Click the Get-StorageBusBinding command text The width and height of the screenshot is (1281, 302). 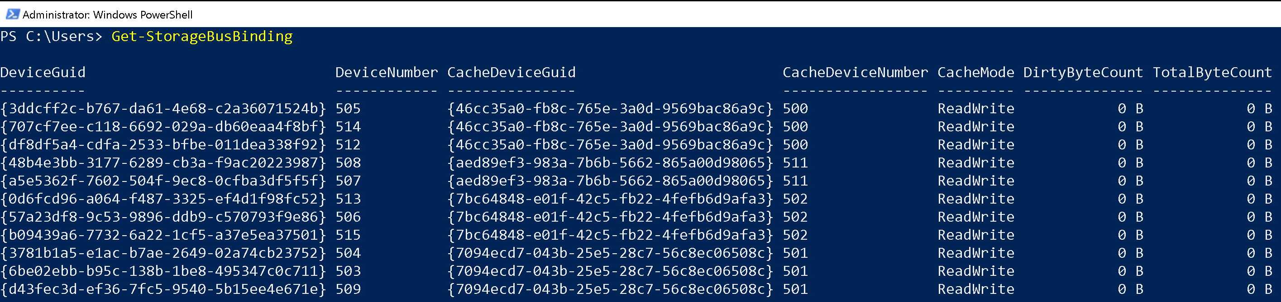click(202, 37)
